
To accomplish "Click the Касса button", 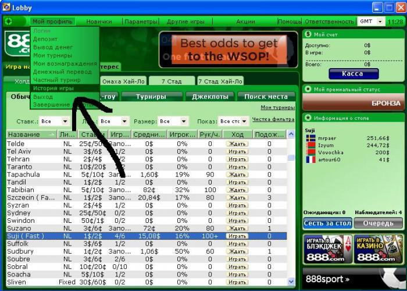I will pyautogui.click(x=354, y=73).
